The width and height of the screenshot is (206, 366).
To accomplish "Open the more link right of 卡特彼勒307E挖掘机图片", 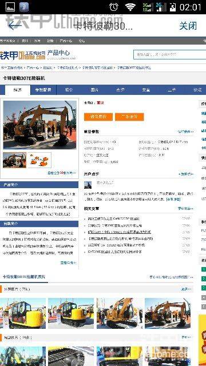I will click(172, 277).
